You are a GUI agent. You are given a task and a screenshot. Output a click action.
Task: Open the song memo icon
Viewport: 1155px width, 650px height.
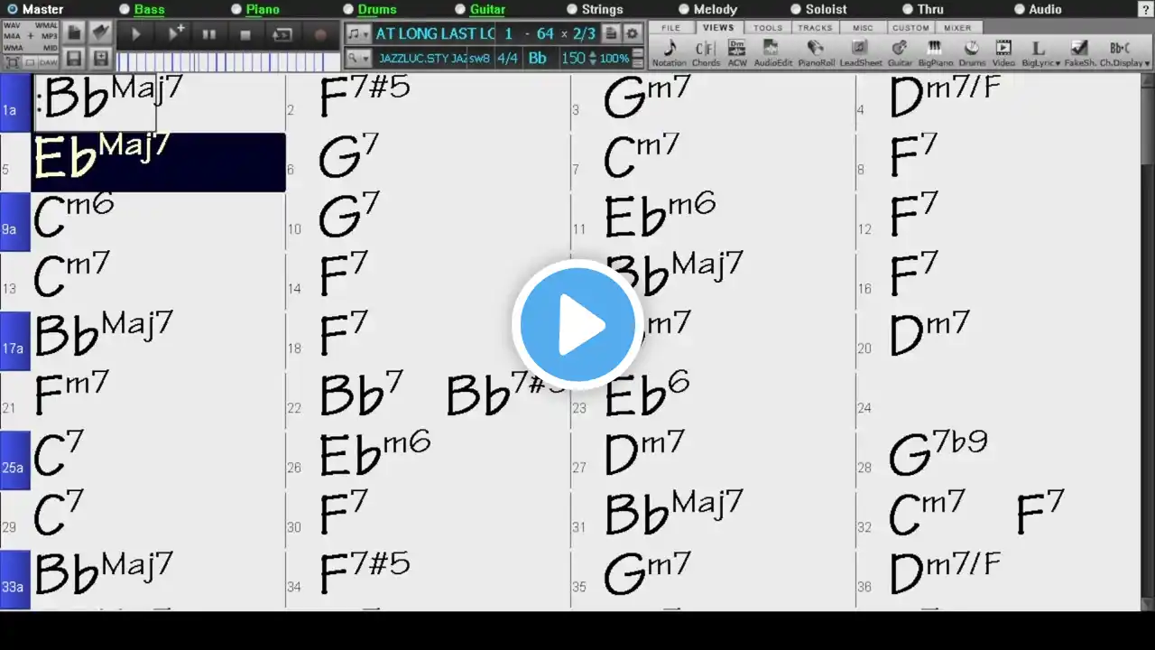pyautogui.click(x=611, y=33)
